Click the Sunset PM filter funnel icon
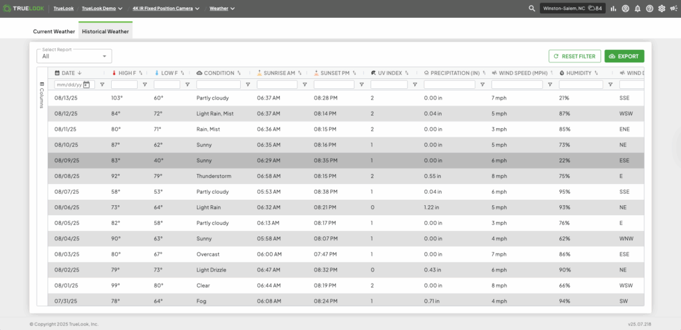Screen dimensions: 681x330 [x=361, y=84]
